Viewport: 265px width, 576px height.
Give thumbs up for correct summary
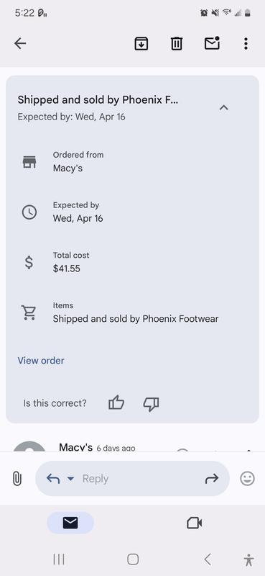click(x=116, y=403)
